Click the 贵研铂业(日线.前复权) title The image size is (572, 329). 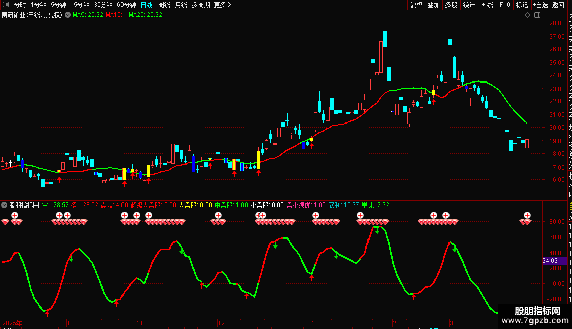click(32, 15)
